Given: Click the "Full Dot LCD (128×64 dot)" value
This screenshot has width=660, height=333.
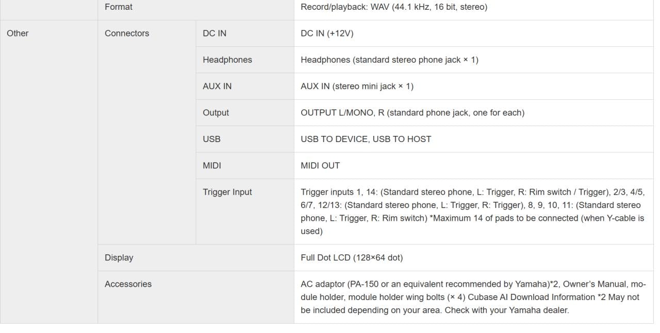Looking at the screenshot, I should coord(352,258).
